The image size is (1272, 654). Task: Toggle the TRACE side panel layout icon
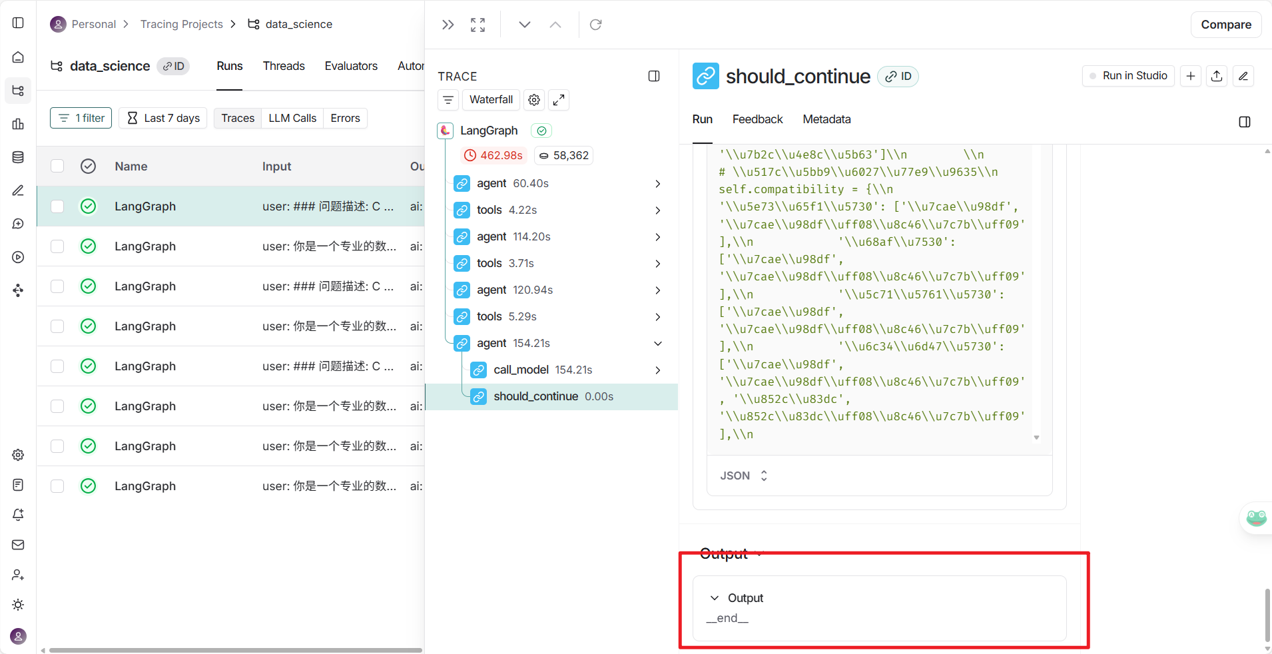(654, 76)
